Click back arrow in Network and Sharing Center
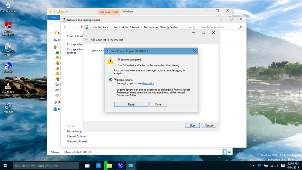Image resolution: width=302 pixels, height=170 pixels. click(65, 27)
